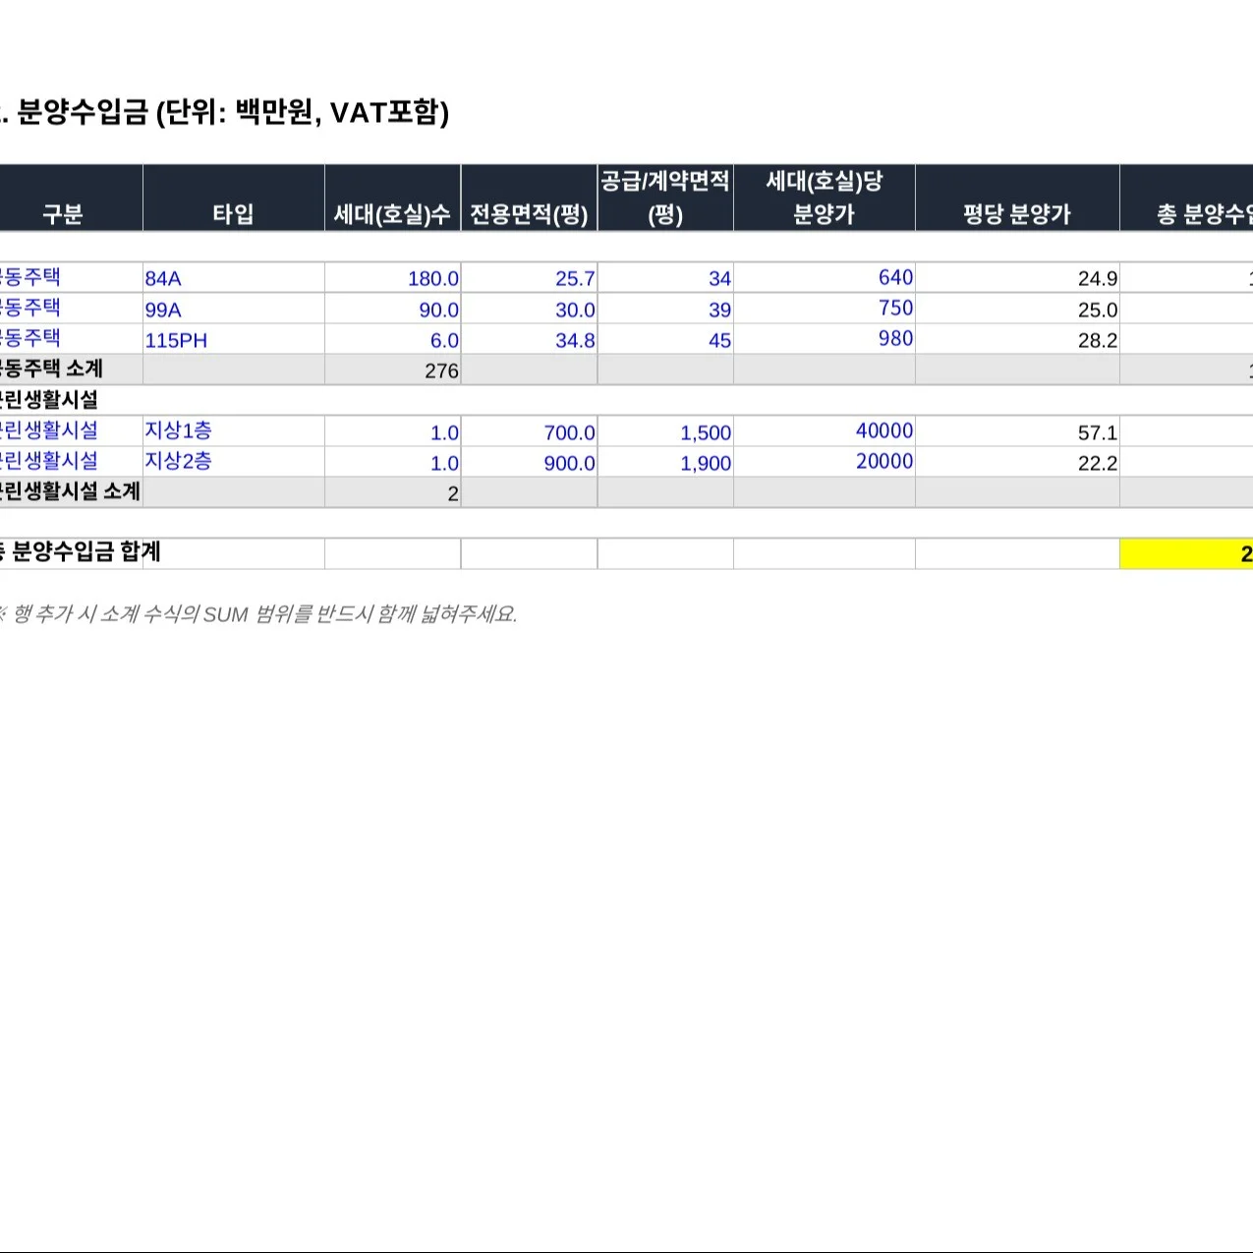Select the 25.0 price per pyeong cell
The height and width of the screenshot is (1253, 1253).
[x=1017, y=310]
